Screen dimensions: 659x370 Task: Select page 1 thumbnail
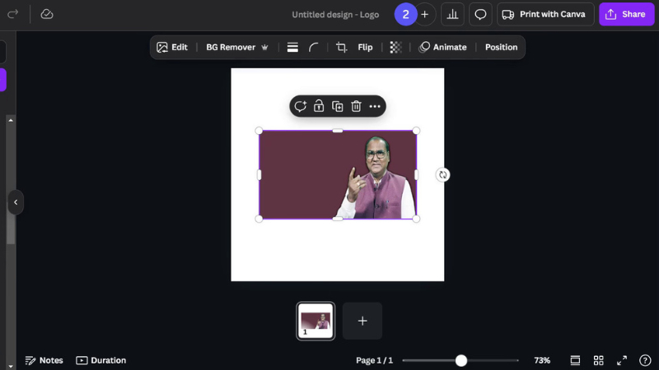315,321
